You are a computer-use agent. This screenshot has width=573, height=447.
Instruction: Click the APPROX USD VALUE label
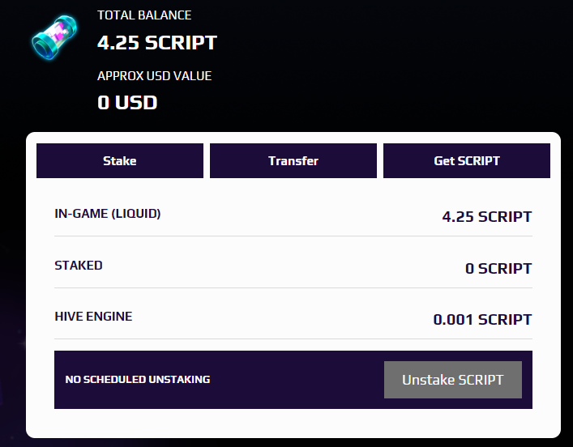154,76
